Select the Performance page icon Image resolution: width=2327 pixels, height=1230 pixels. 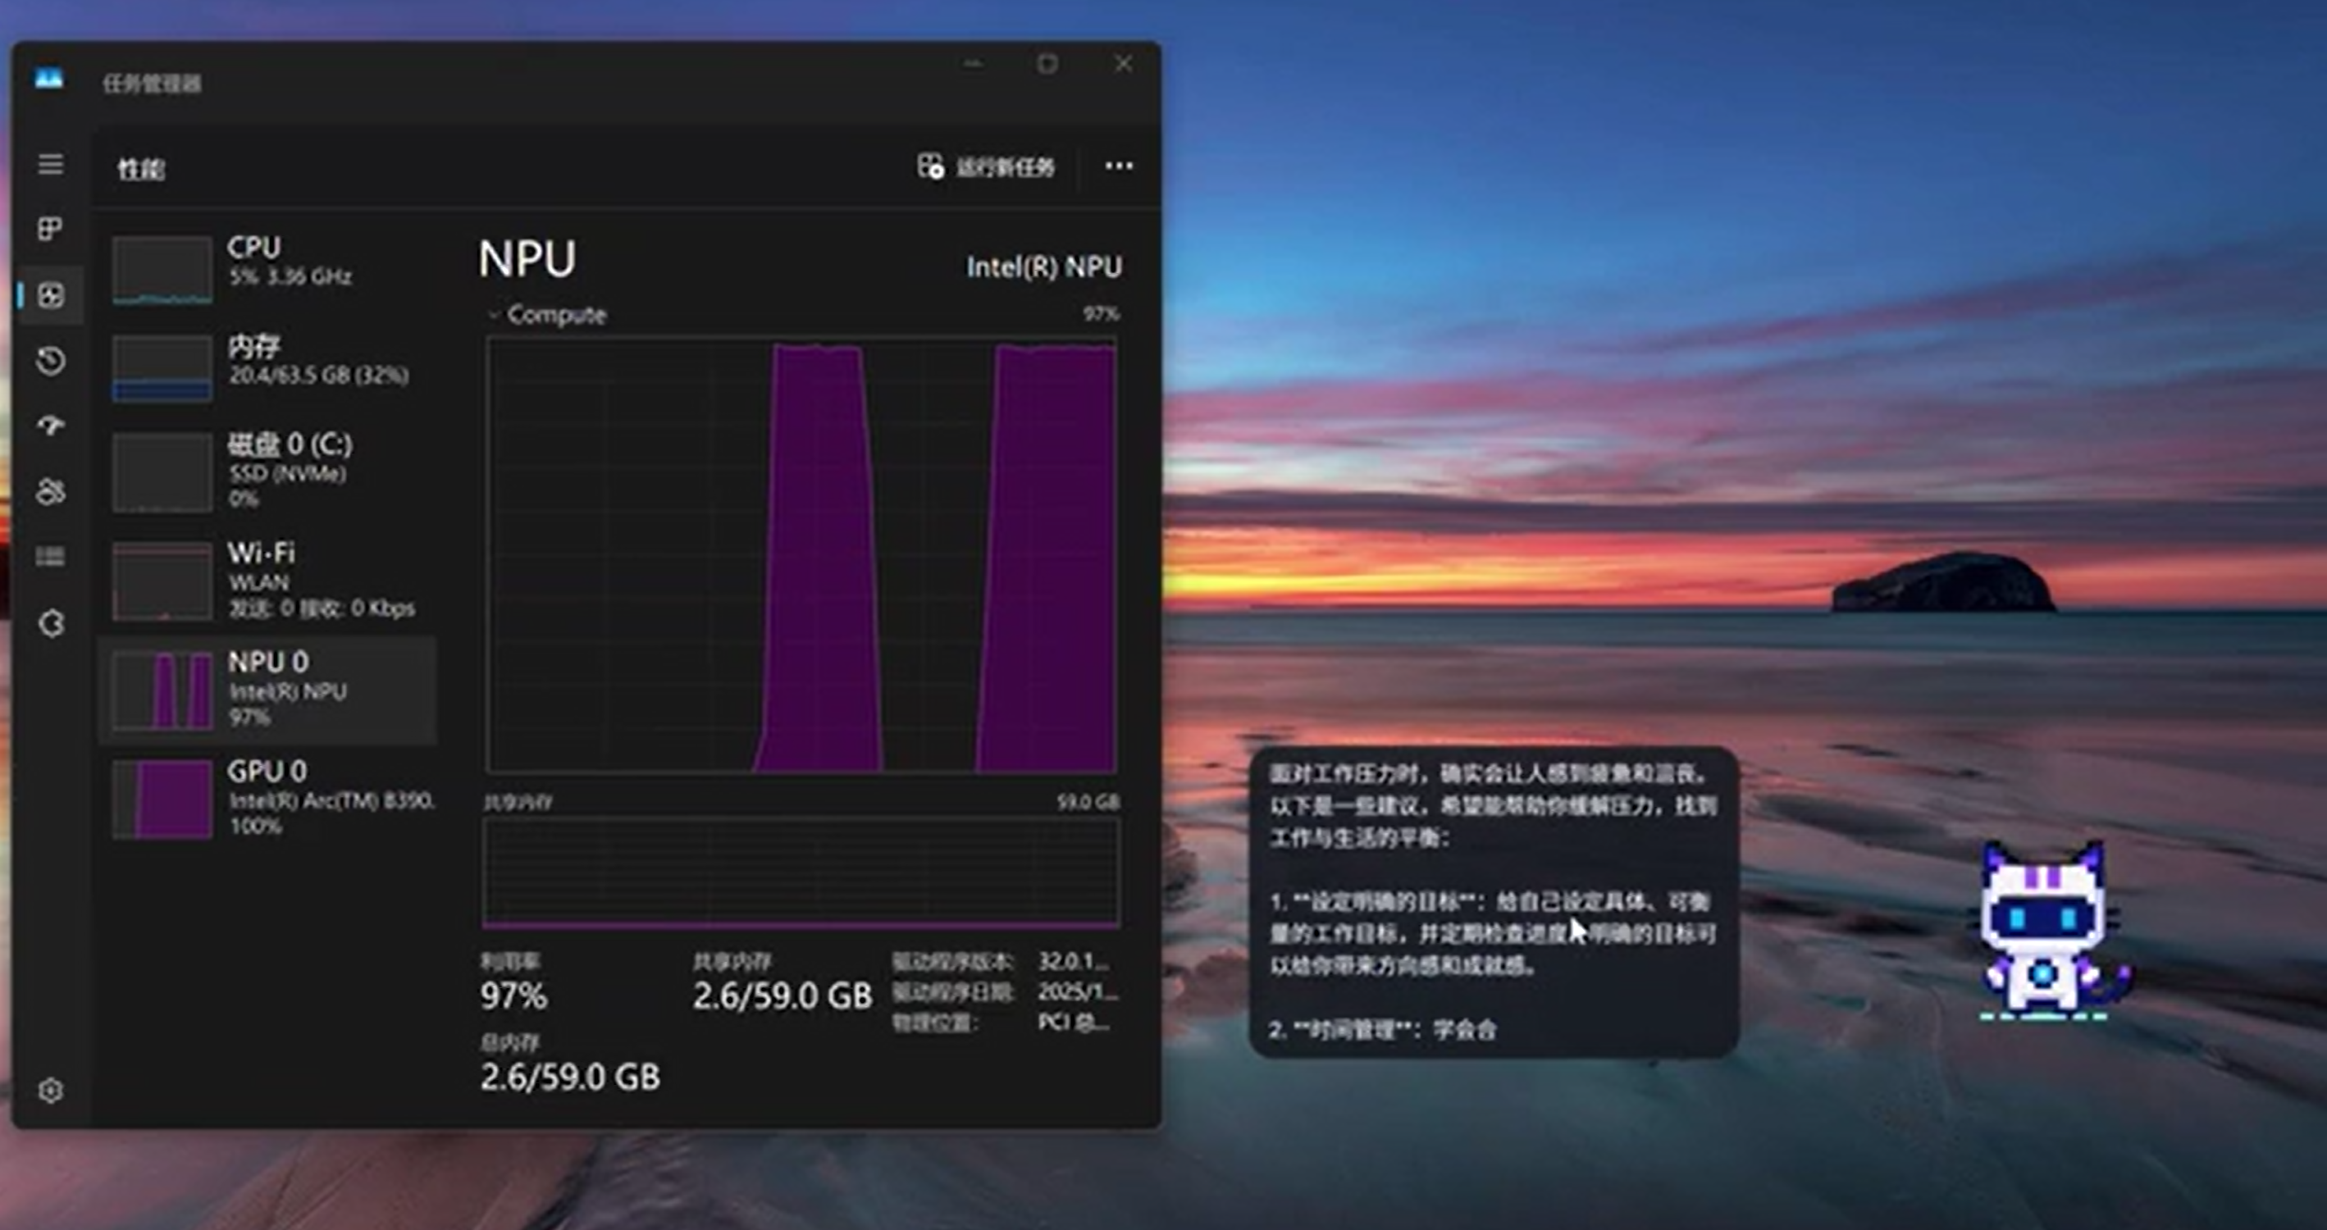(x=51, y=295)
